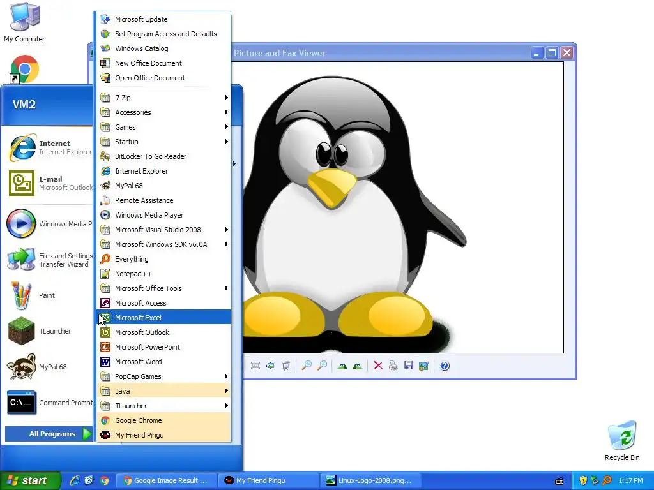Viewport: 654px width, 490px height.
Task: Launch TLauncher from Start menu recent list
Action: tap(48, 331)
